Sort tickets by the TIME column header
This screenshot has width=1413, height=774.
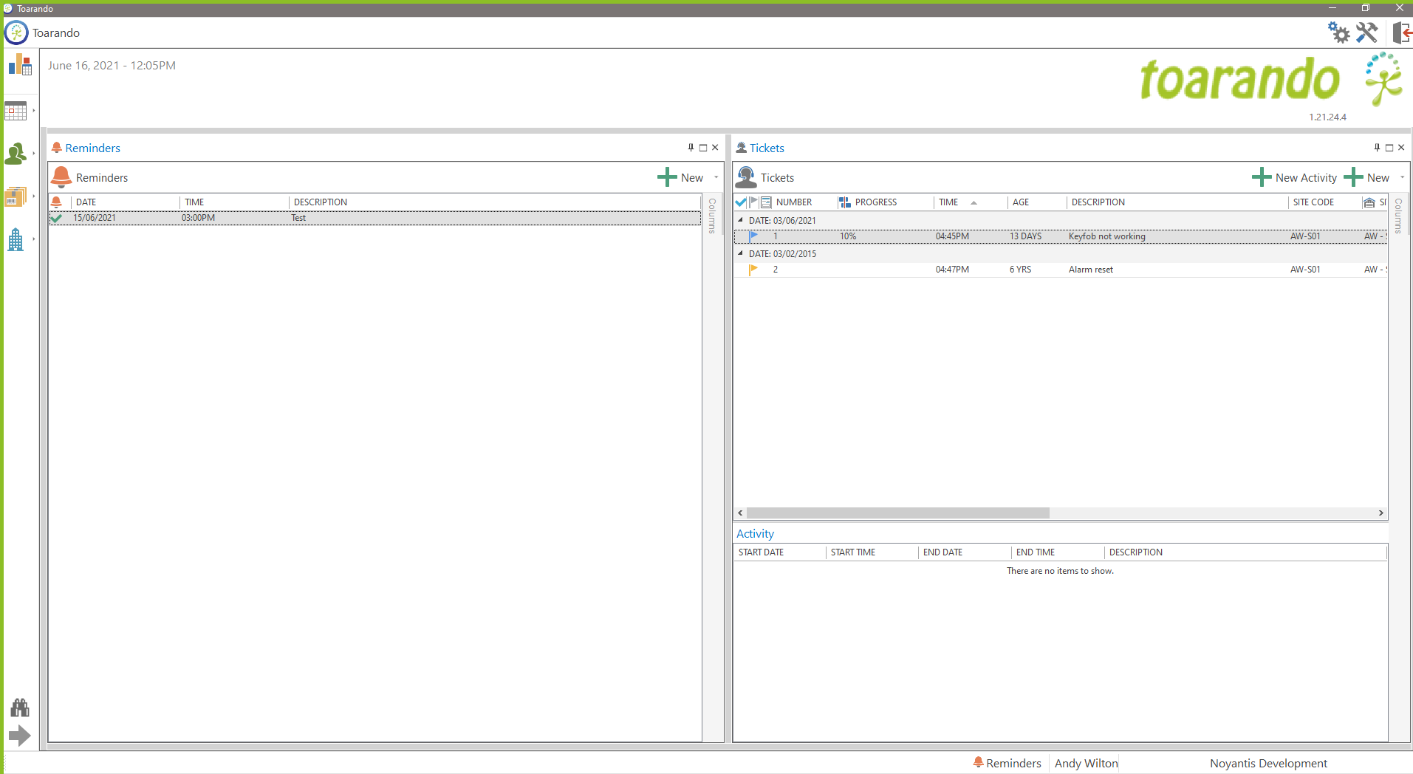[x=948, y=202]
